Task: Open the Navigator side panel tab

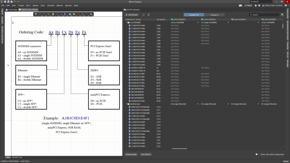Action: (x=3, y=20)
